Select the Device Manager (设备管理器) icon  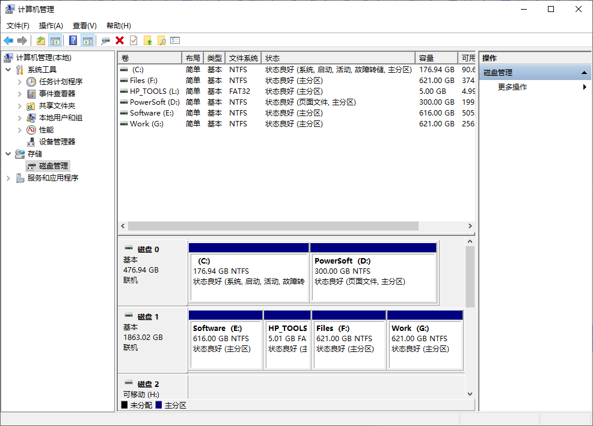[31, 142]
